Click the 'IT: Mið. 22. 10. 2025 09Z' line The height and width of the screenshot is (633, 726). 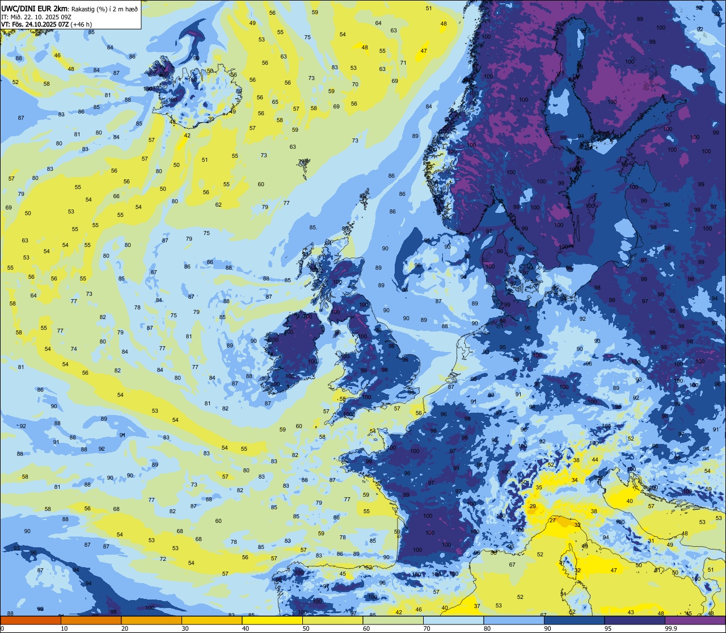point(36,16)
